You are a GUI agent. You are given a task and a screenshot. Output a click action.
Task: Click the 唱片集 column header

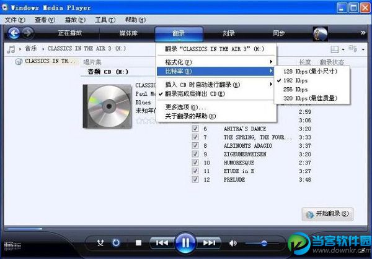point(92,62)
